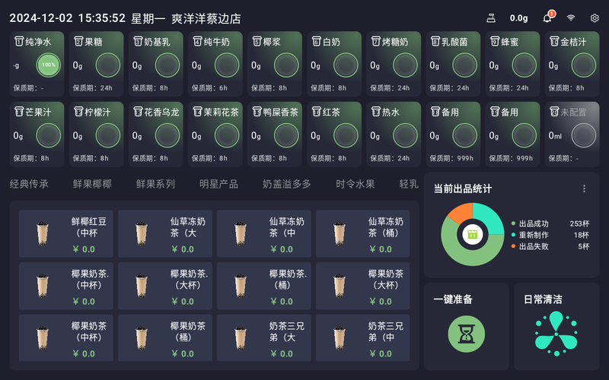Select the 茉莉花茶 container icon
The image size is (609, 380).
(197, 112)
